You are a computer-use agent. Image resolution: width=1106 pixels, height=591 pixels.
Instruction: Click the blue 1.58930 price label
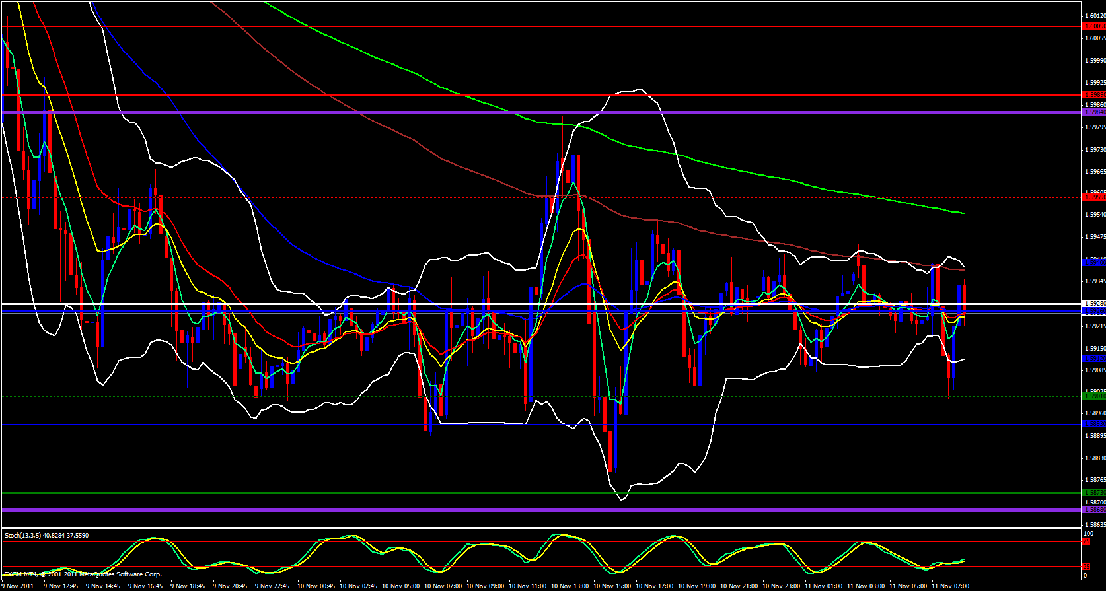click(x=1093, y=424)
